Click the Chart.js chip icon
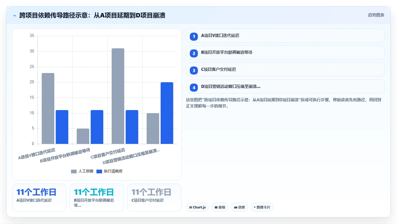 pos(190,207)
